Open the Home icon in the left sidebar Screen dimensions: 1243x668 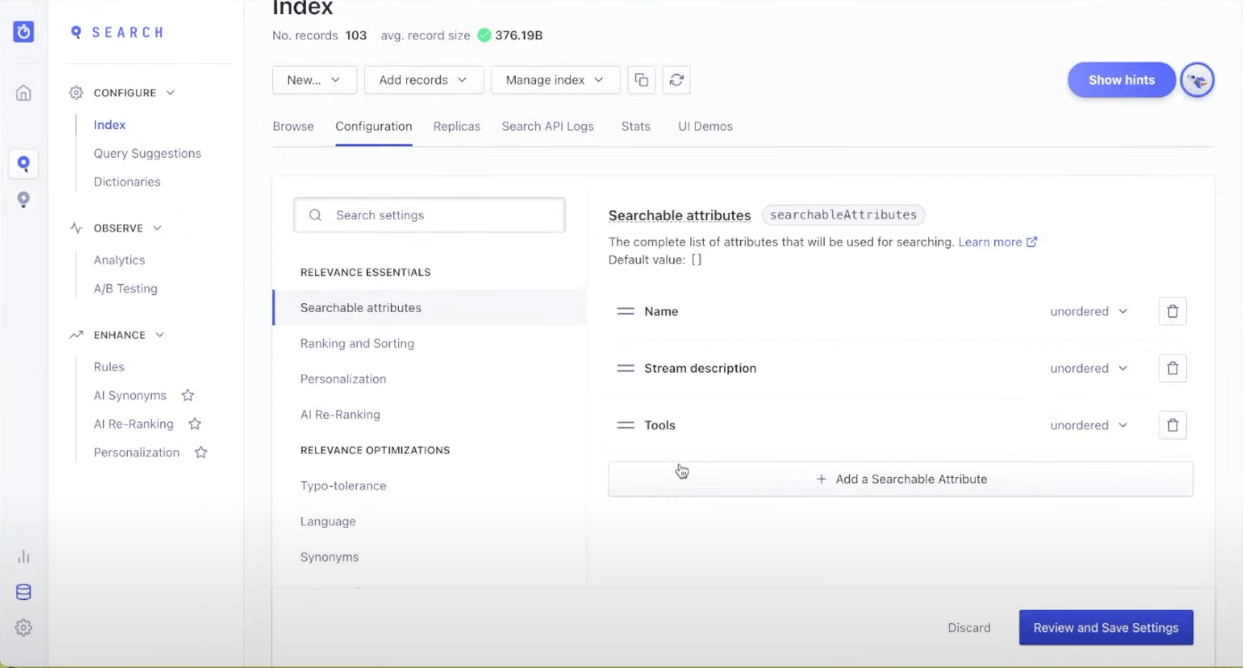(23, 94)
